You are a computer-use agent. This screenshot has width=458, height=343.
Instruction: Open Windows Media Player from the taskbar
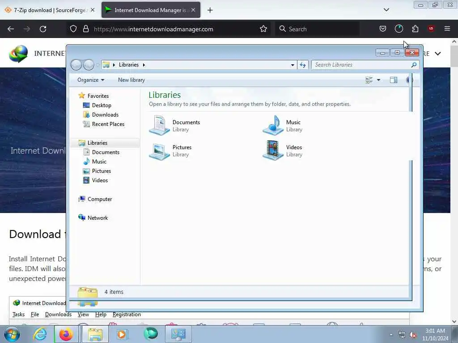122,334
